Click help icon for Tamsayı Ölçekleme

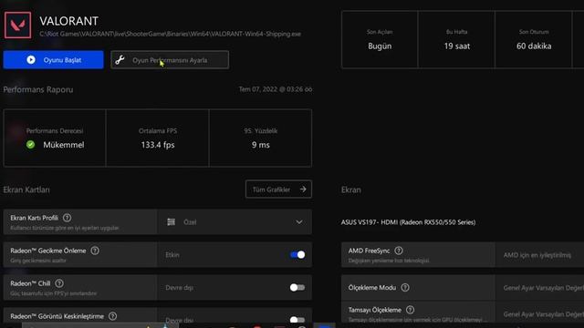[x=410, y=310]
